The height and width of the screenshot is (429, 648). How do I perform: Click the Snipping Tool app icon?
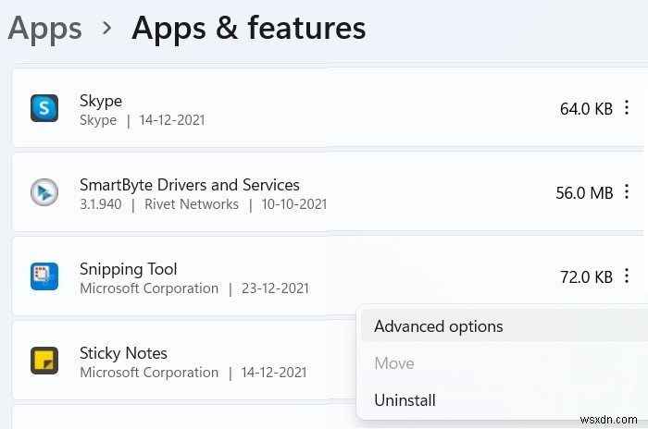44,276
